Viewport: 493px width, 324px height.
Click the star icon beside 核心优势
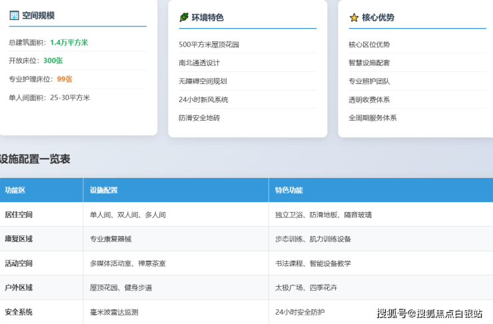(354, 17)
